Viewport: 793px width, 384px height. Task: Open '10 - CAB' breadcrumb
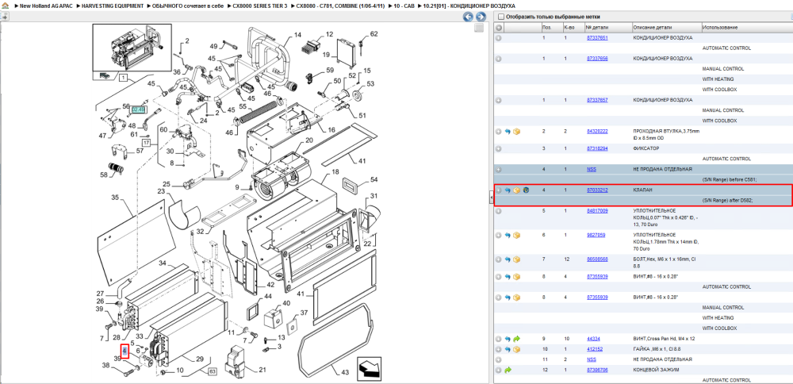(406, 6)
